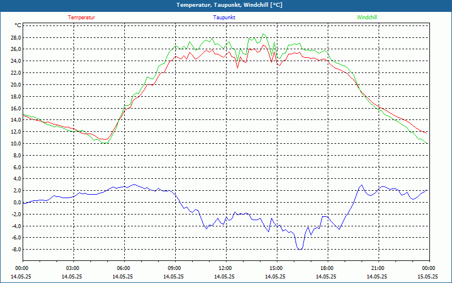The height and width of the screenshot is (283, 452).
Task: Click the blue dew point curve's lowest dip
Action: 301,248
